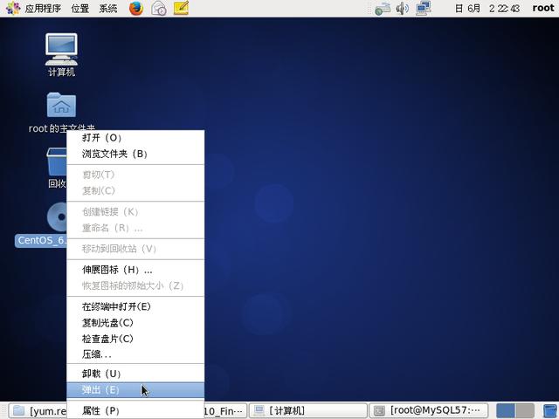This screenshot has width=559, height=419.
Task: Switch to second gray workspace
Action: pos(525,411)
